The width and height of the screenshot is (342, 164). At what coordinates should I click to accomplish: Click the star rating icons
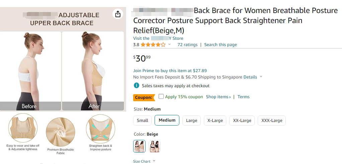[x=153, y=44]
